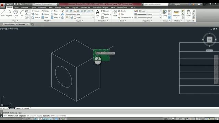Screen dimensions: 219x123
Task: Open the View ribbon tab
Action: tap(51, 8)
